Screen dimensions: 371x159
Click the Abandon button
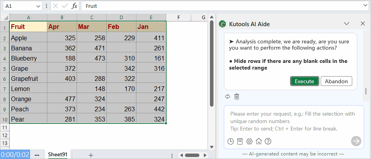336,81
